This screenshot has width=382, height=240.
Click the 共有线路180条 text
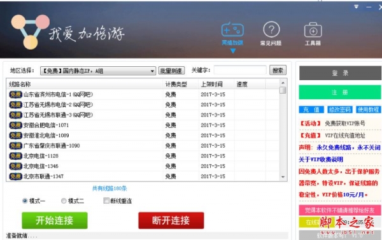coord(110,188)
